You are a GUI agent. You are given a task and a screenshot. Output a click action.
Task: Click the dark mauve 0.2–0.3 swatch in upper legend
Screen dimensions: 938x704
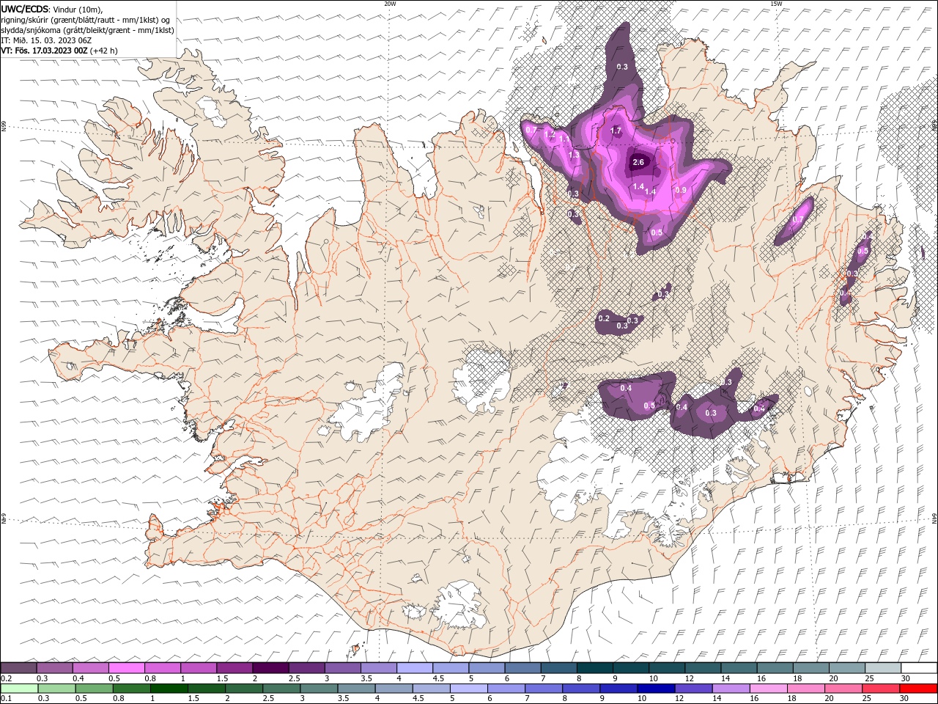[18, 667]
